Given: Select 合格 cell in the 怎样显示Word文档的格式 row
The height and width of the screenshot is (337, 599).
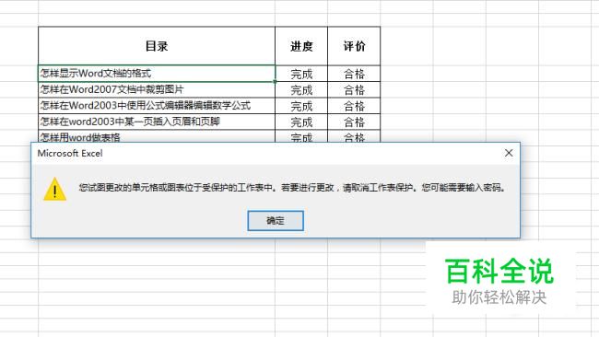Looking at the screenshot, I should (x=354, y=74).
